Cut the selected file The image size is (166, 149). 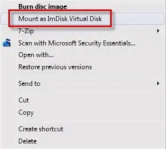(x=24, y=100)
